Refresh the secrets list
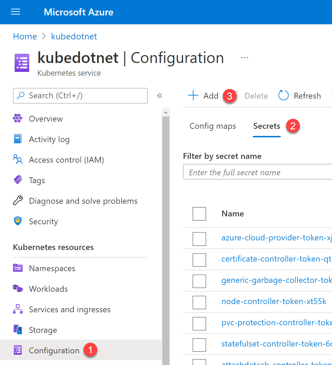The width and height of the screenshot is (332, 365). click(x=299, y=96)
